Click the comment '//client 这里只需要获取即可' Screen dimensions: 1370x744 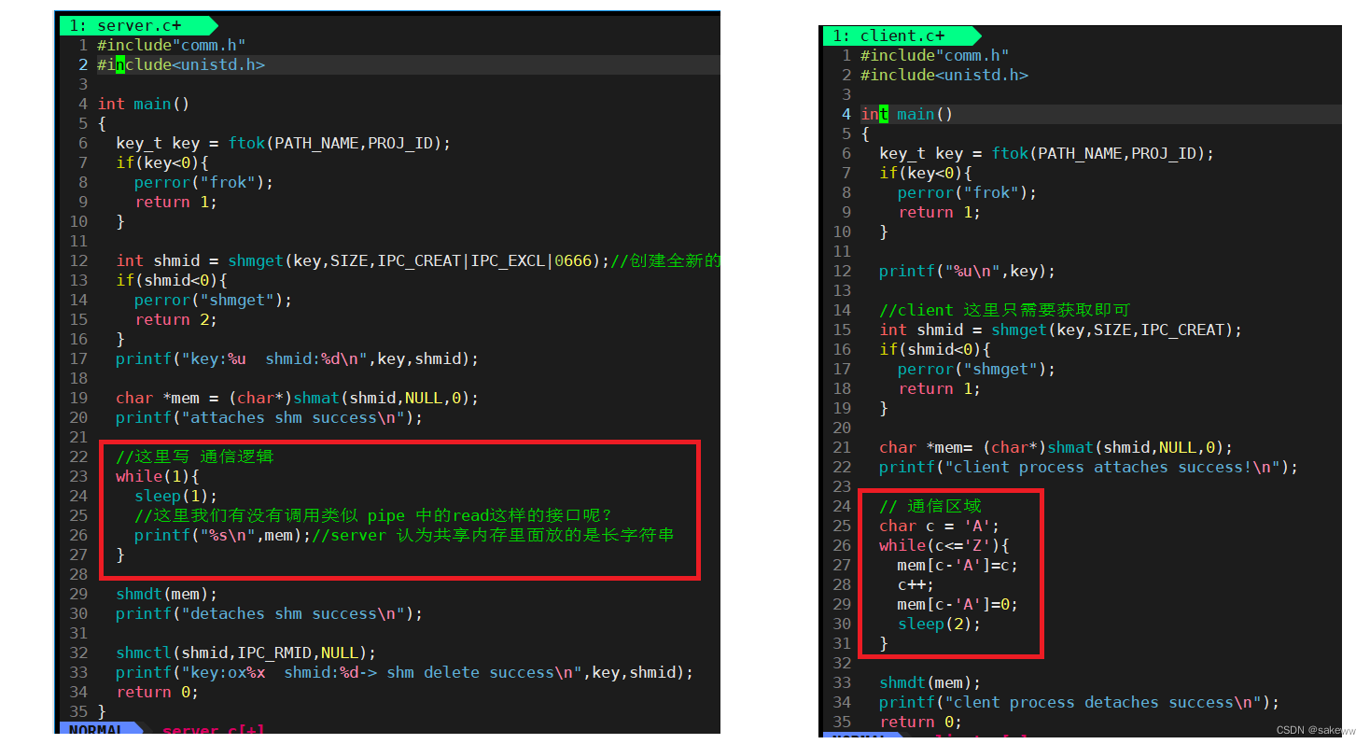tap(1005, 310)
